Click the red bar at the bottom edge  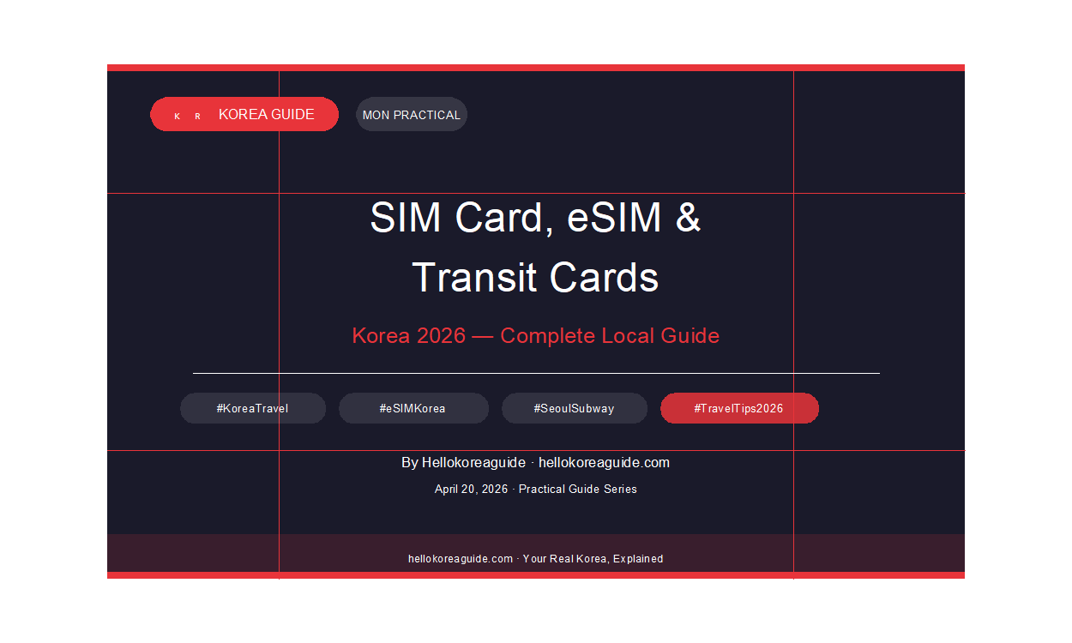tap(535, 575)
